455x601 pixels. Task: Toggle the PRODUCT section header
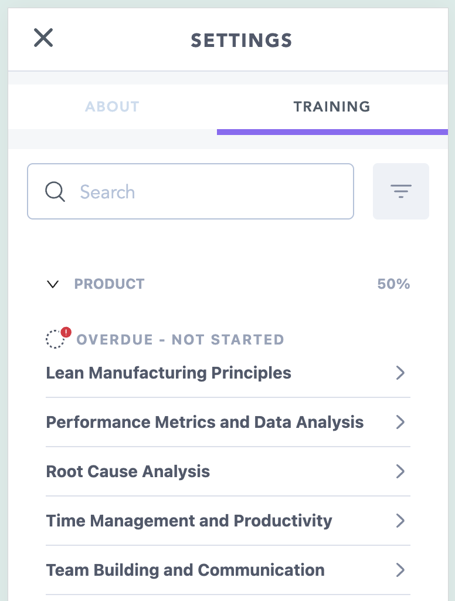coord(109,284)
